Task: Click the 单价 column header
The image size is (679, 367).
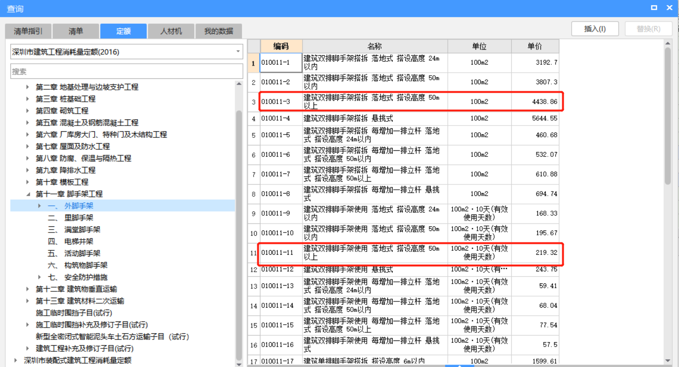Action: pyautogui.click(x=535, y=46)
